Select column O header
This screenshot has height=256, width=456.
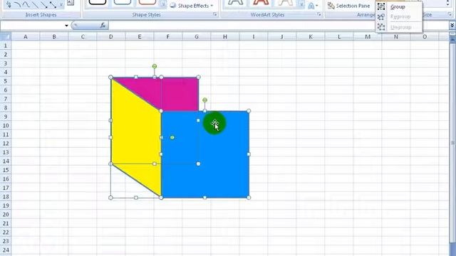pos(425,37)
